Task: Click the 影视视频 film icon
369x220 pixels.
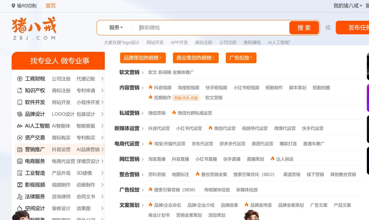Action: [x=20, y=185]
